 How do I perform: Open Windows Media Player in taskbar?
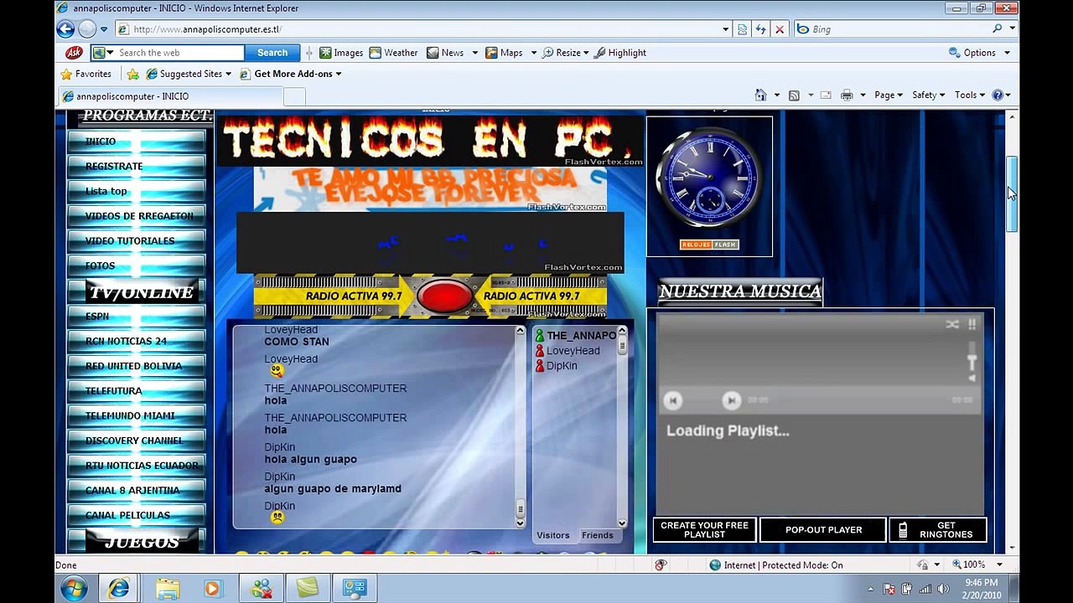[x=212, y=589]
